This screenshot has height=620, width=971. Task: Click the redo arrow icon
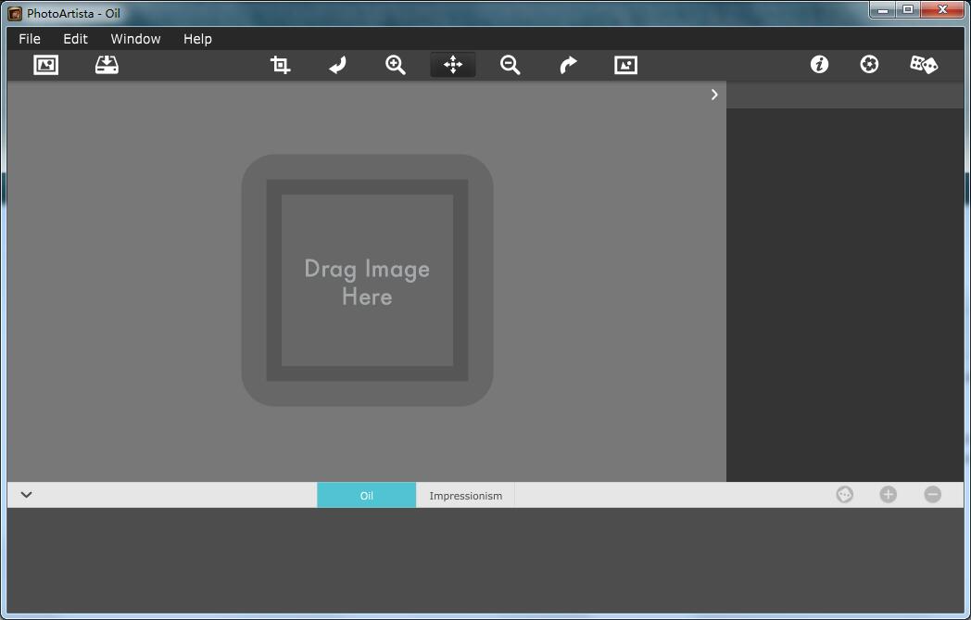coord(568,65)
